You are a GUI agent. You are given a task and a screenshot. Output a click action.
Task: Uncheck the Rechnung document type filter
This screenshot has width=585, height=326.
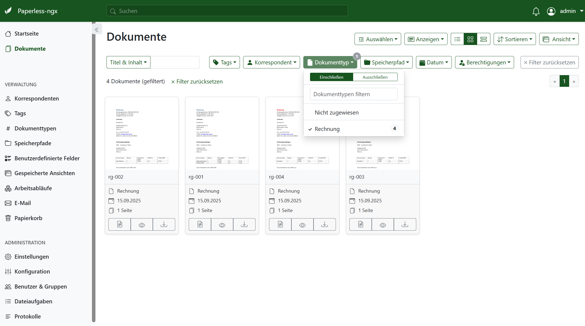tap(327, 129)
